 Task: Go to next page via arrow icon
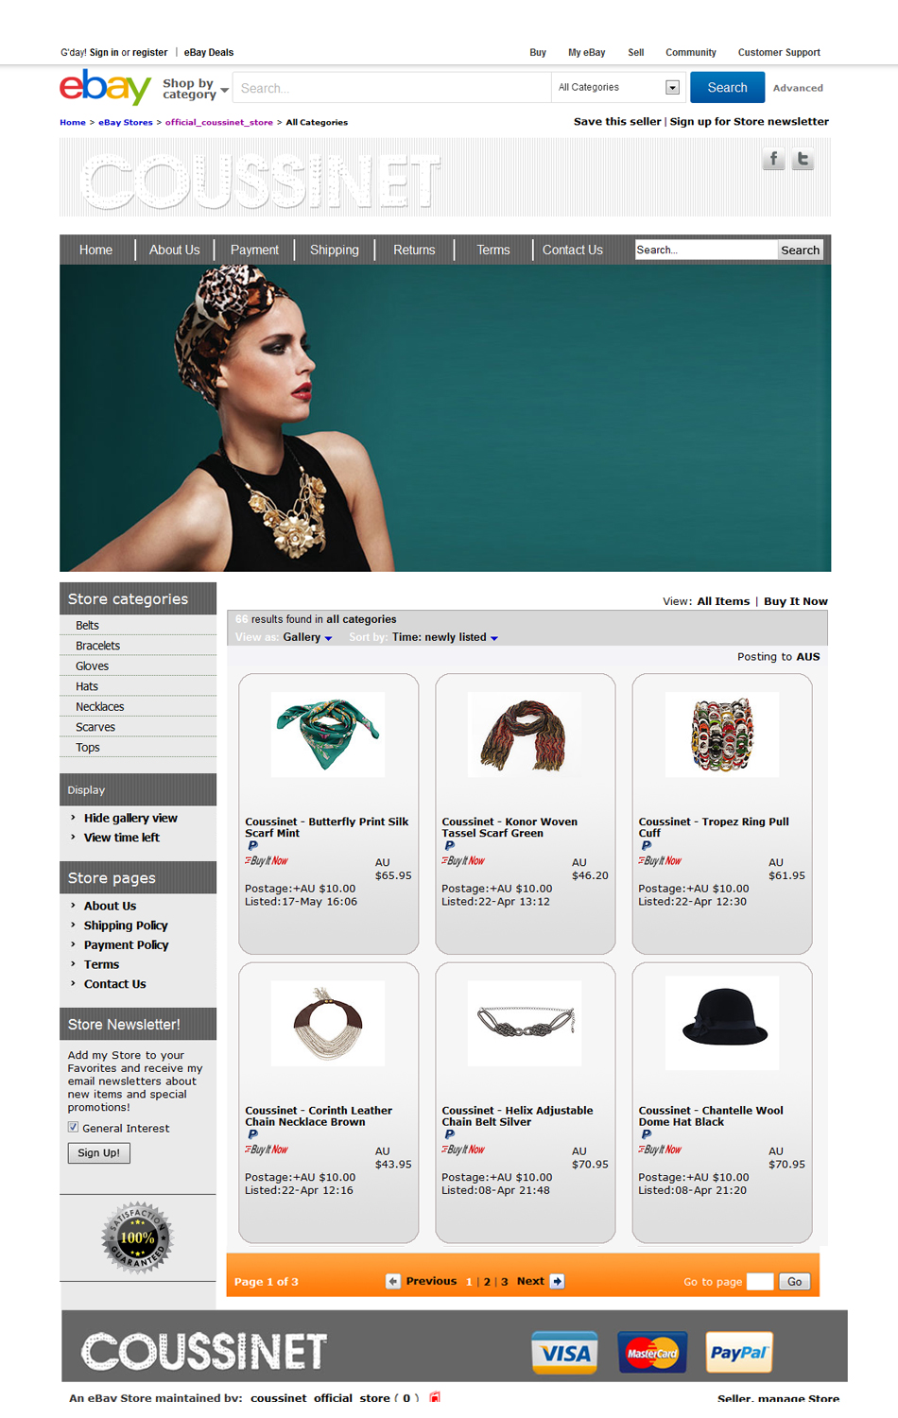(x=558, y=1281)
